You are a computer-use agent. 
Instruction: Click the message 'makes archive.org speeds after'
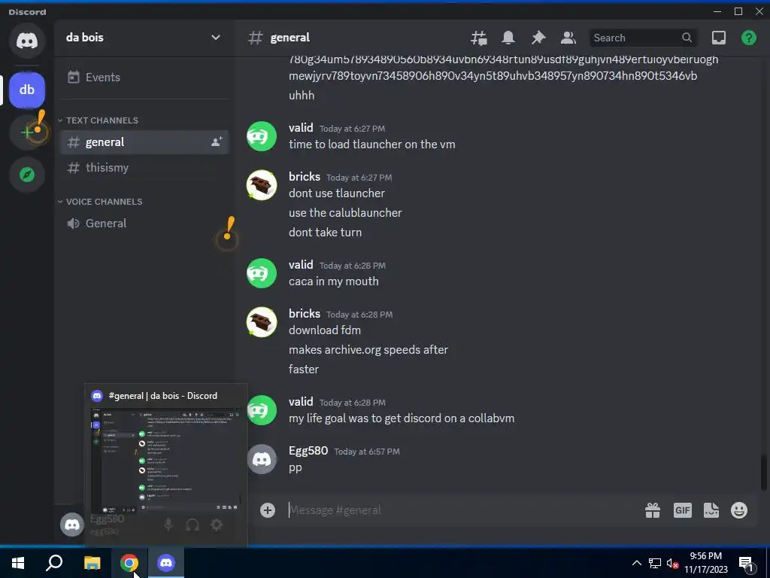click(368, 350)
